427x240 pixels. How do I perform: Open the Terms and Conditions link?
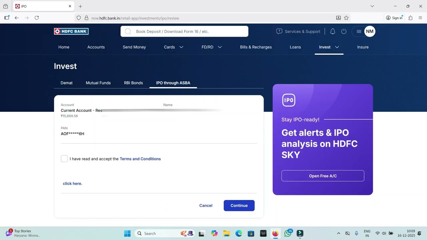(x=140, y=159)
